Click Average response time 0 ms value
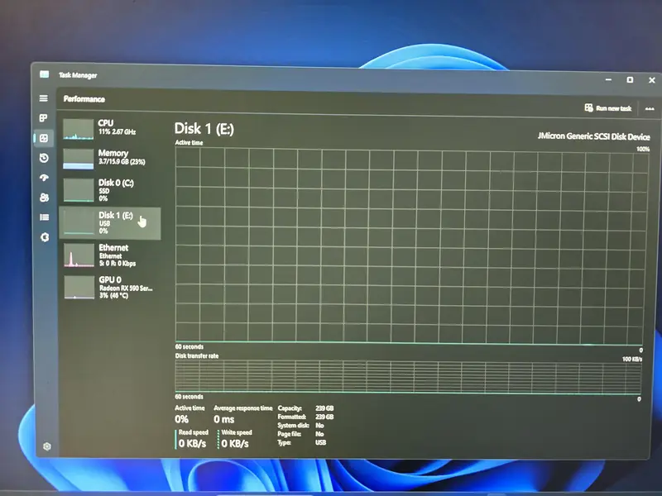The image size is (662, 496). (x=223, y=419)
